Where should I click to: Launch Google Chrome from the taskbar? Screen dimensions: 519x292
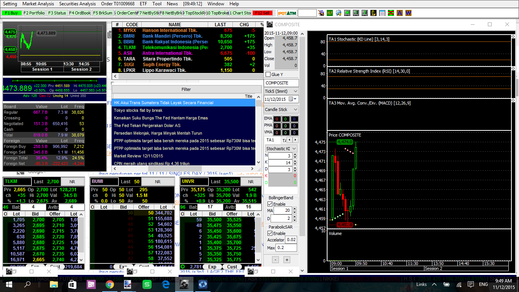click(110, 284)
